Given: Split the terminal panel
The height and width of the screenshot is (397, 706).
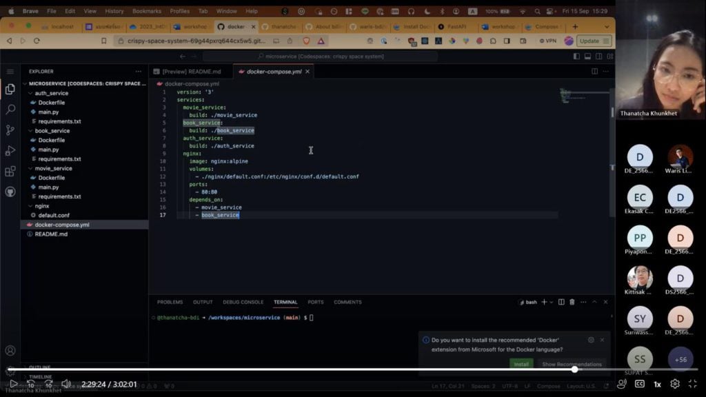Looking at the screenshot, I should pos(561,302).
